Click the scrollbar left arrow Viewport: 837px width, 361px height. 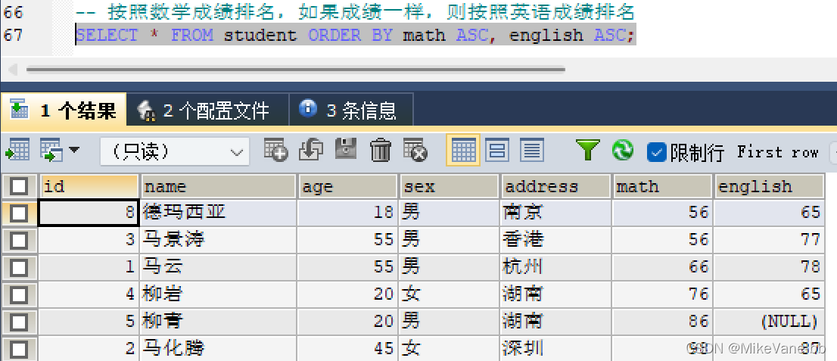12,69
